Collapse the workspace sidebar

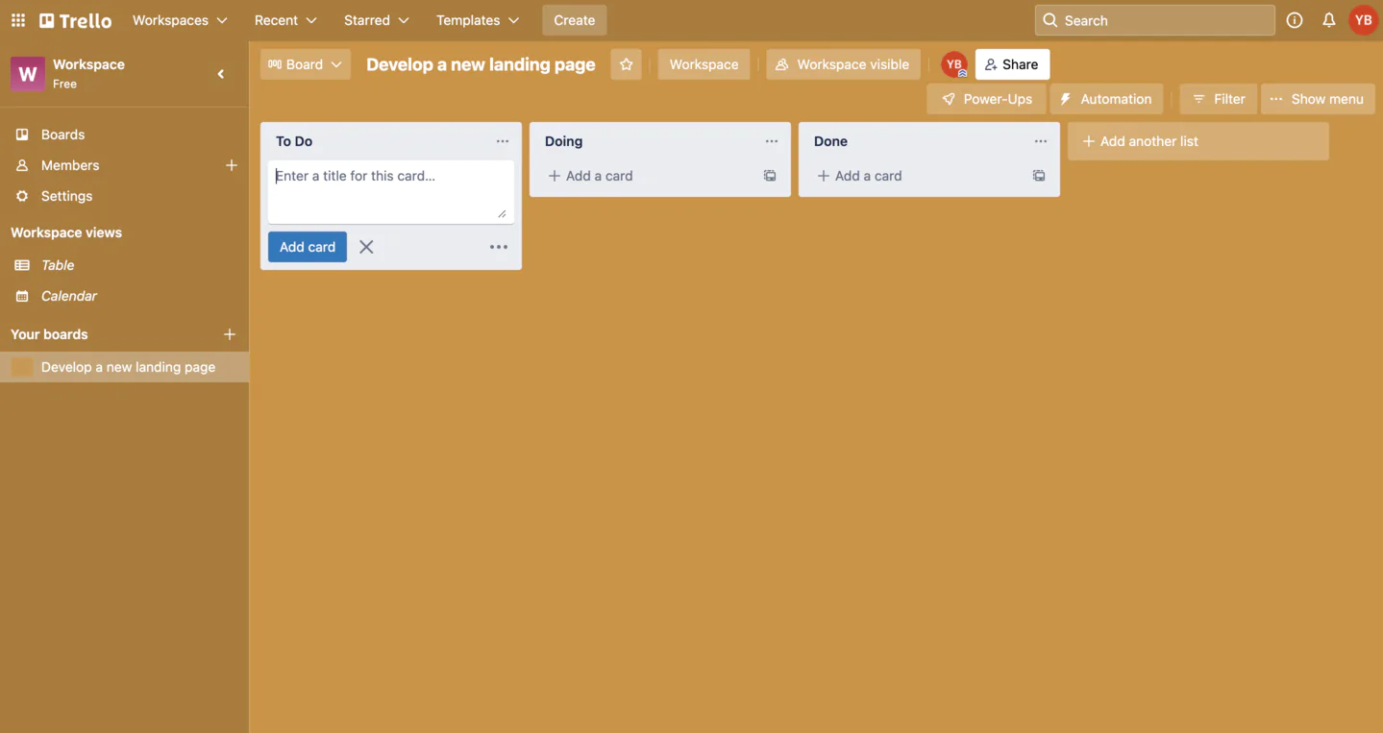219,72
